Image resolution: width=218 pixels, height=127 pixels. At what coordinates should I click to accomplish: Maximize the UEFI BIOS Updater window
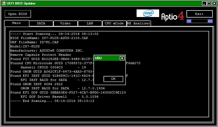pos(209,3)
